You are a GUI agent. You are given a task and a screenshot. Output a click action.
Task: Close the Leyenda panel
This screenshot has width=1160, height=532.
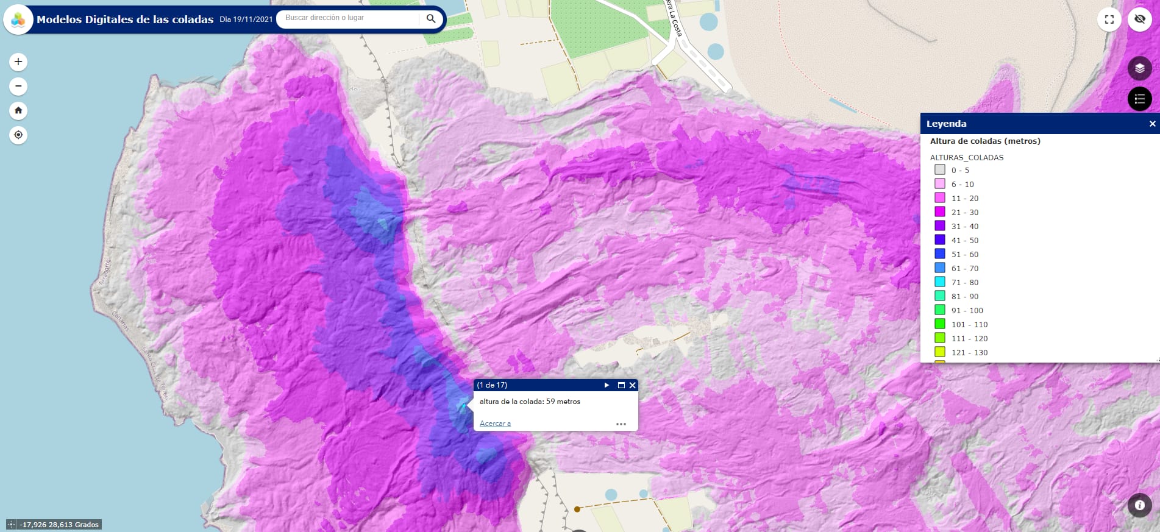pyautogui.click(x=1152, y=124)
